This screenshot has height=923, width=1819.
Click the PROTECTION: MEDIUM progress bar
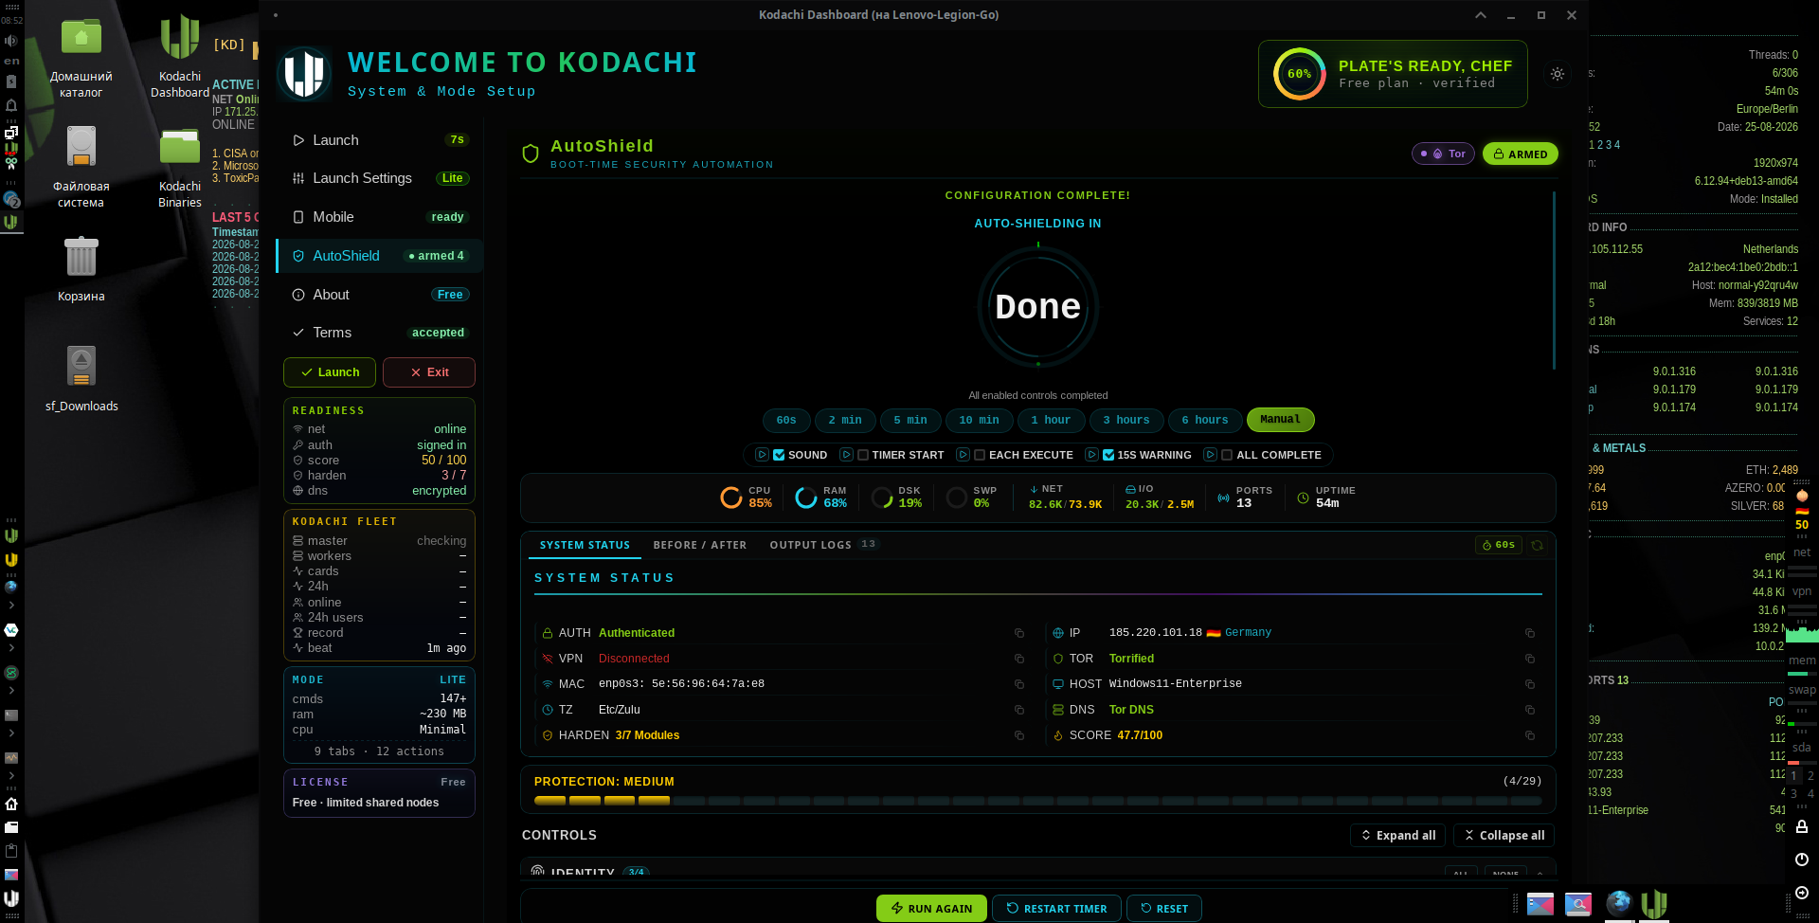pos(1038,801)
